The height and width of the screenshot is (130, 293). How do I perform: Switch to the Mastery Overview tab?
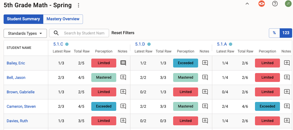click(x=63, y=19)
